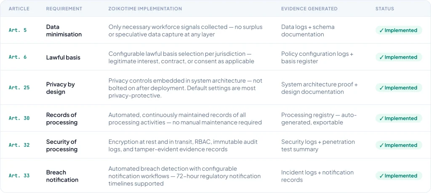
Task: Select Implemented badge in Privacy by design row
Action: pos(398,88)
